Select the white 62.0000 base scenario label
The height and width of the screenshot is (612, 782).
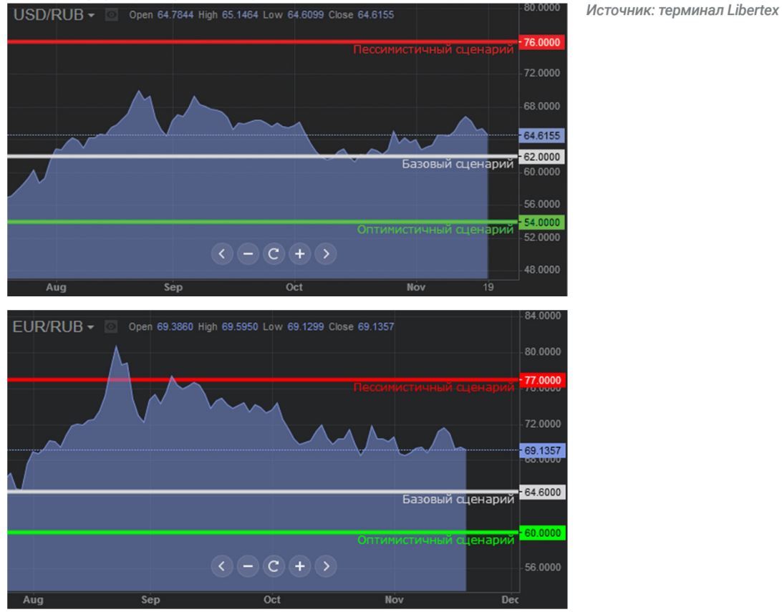pyautogui.click(x=544, y=157)
